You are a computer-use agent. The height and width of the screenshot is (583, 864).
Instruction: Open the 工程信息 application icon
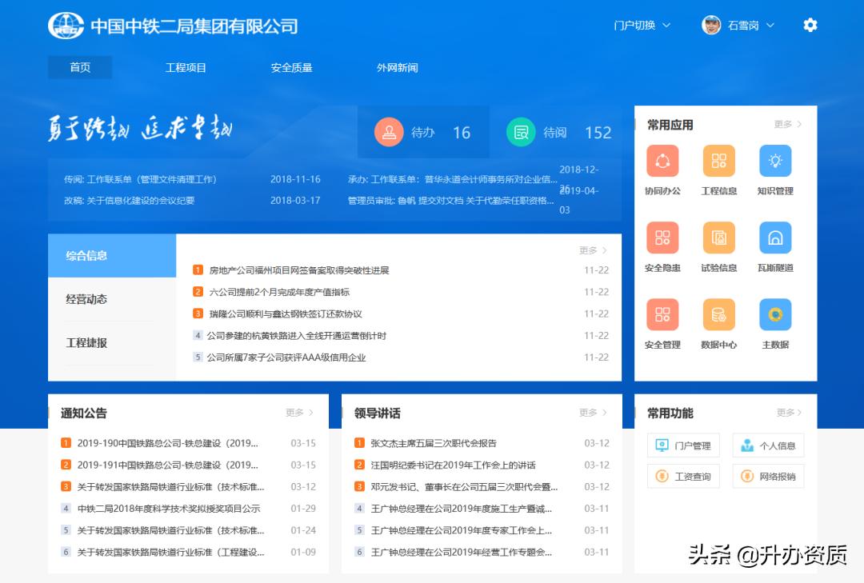[718, 161]
